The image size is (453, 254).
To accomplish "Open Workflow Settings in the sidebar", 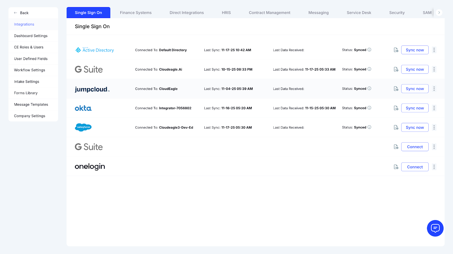I will point(33,70).
